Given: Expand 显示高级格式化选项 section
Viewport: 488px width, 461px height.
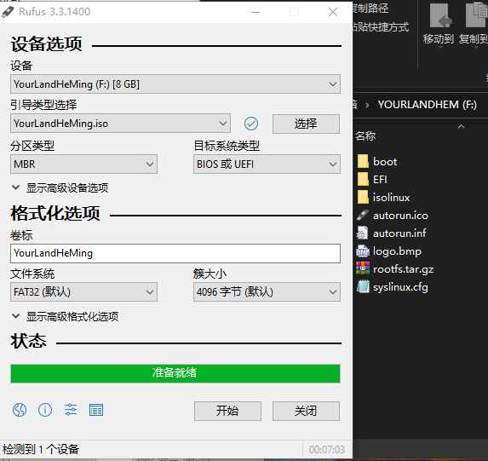Looking at the screenshot, I should 65,316.
